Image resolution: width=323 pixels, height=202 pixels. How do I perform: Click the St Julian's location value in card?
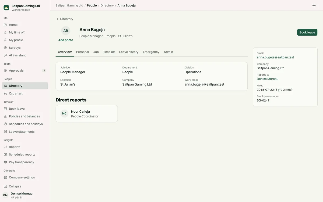68,85
